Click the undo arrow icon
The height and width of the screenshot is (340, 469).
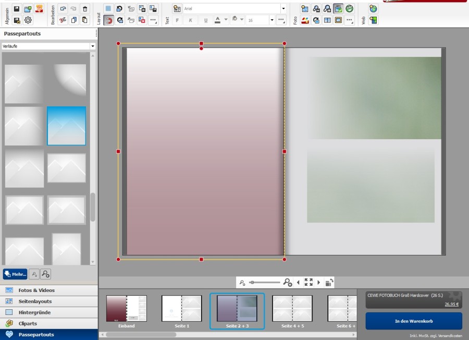pyautogui.click(x=63, y=9)
